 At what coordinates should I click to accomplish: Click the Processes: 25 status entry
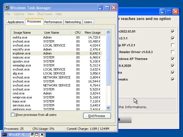pyautogui.click(x=17, y=129)
